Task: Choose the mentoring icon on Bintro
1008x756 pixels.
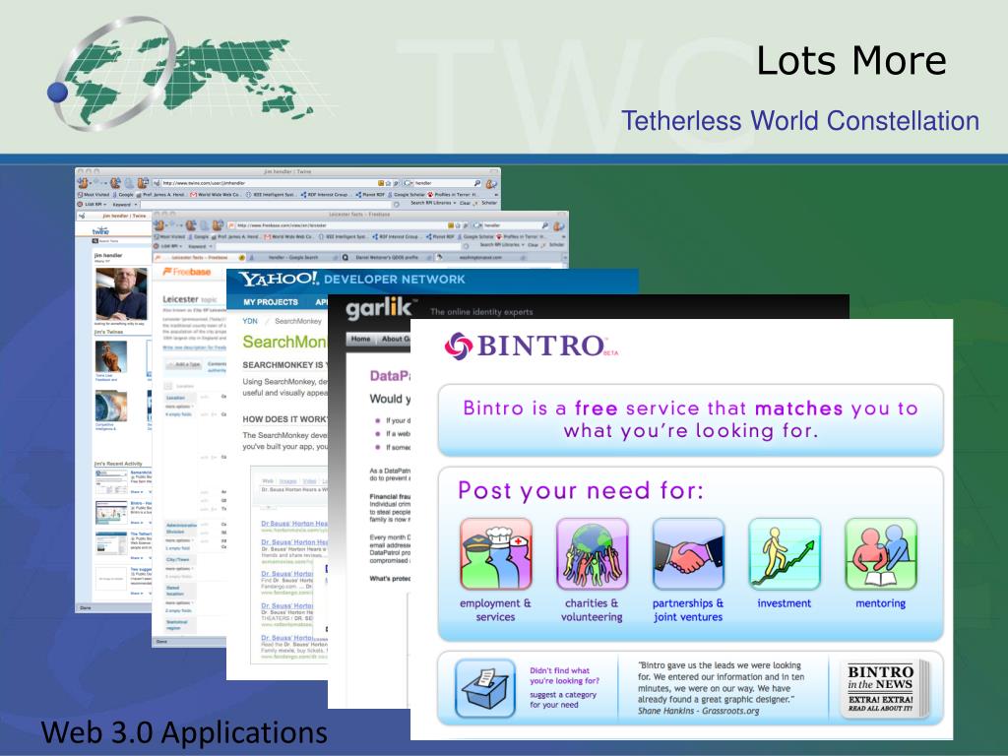Action: 881,553
